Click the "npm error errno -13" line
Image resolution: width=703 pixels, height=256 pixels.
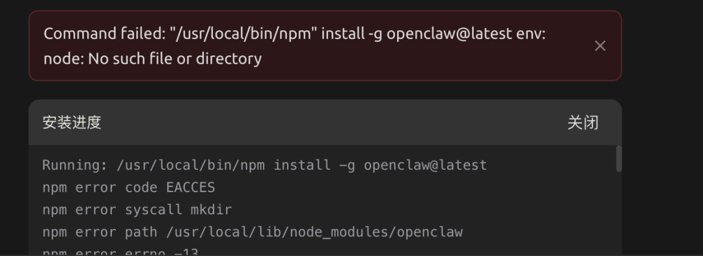(120, 252)
